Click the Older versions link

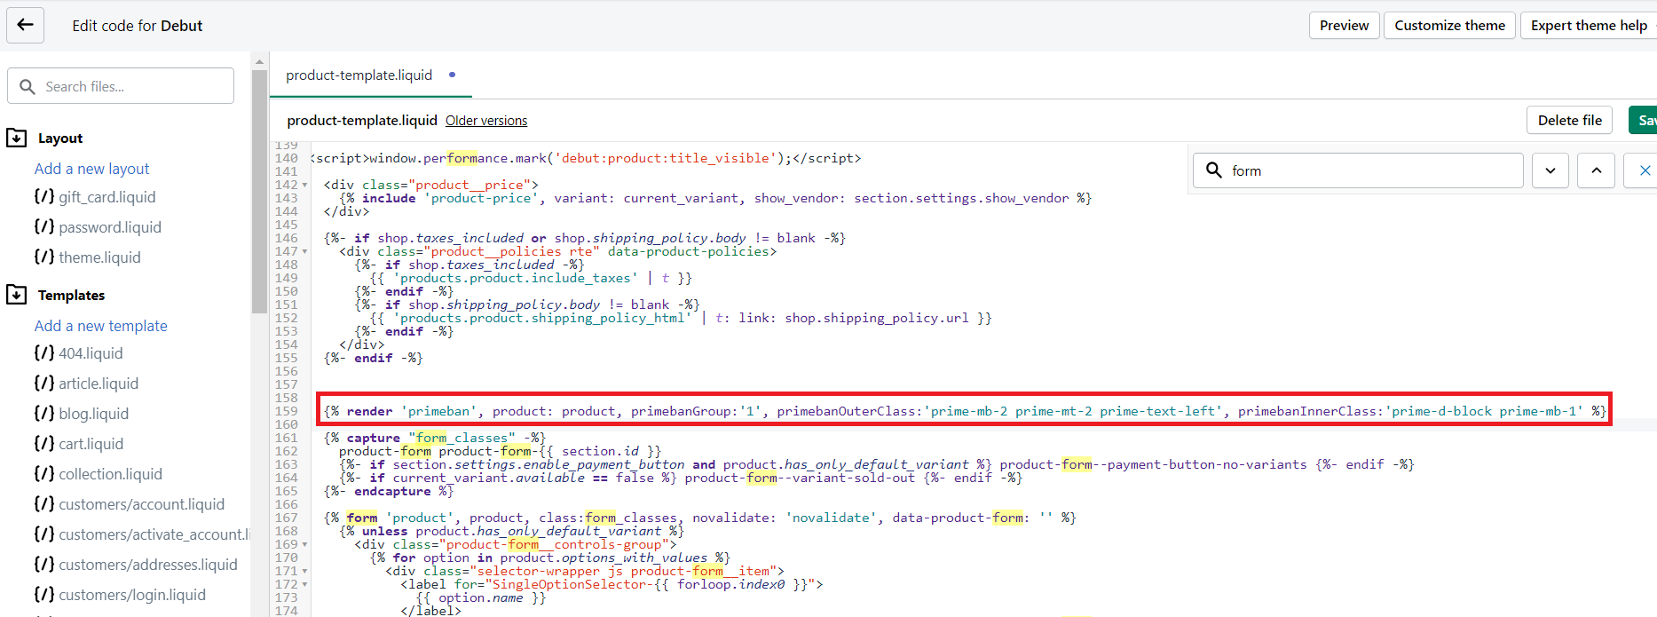(486, 121)
